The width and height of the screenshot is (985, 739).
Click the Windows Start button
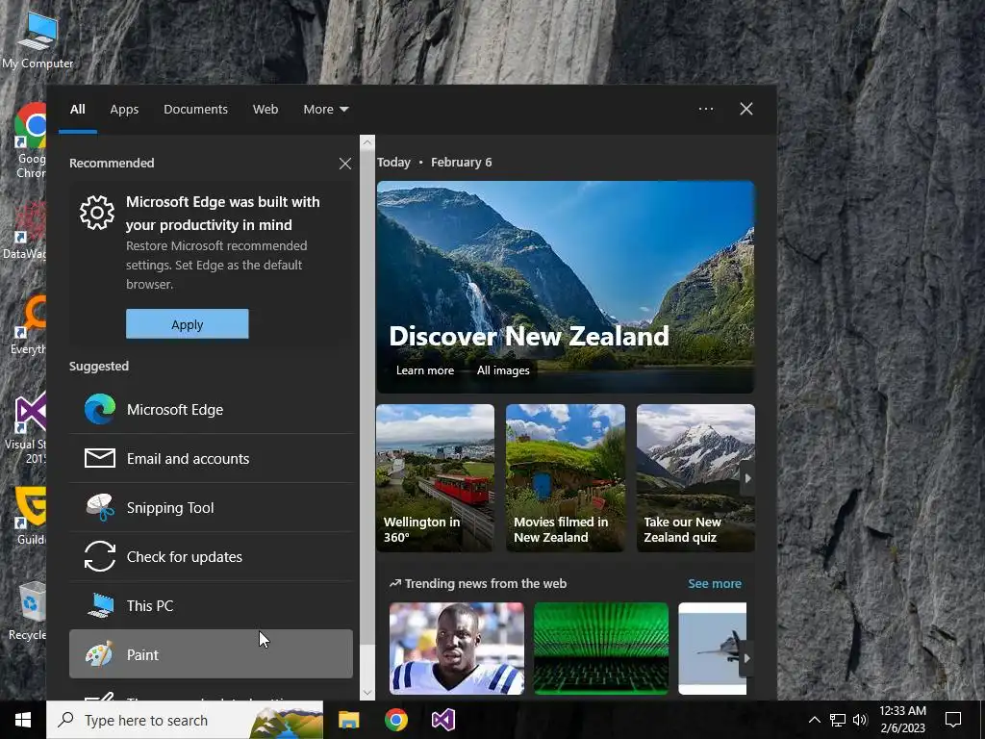(x=23, y=720)
